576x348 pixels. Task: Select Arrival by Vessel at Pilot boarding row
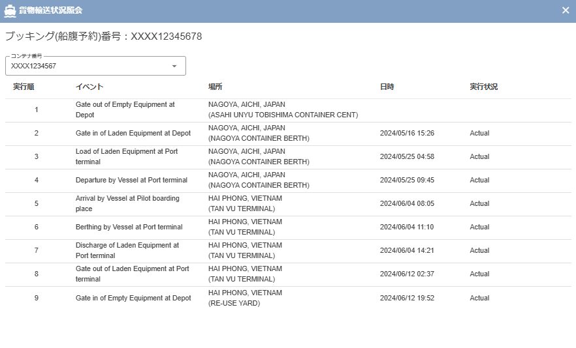(127, 203)
